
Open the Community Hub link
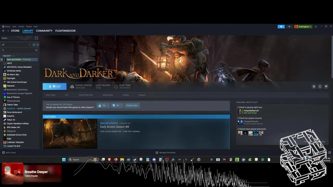(x=86, y=95)
